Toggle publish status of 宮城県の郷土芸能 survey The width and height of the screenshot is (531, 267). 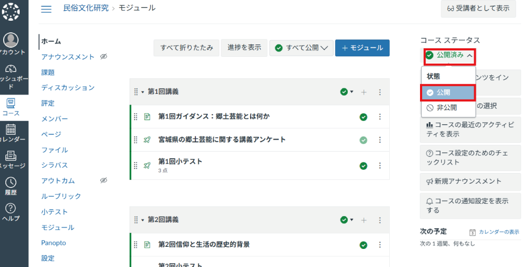click(x=363, y=140)
